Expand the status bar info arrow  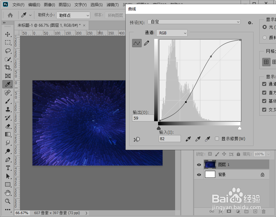(86, 213)
